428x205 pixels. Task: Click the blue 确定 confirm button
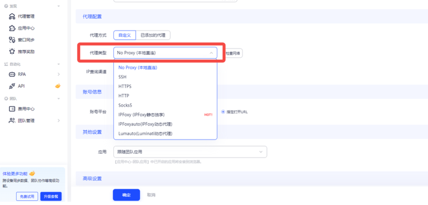[126, 195]
